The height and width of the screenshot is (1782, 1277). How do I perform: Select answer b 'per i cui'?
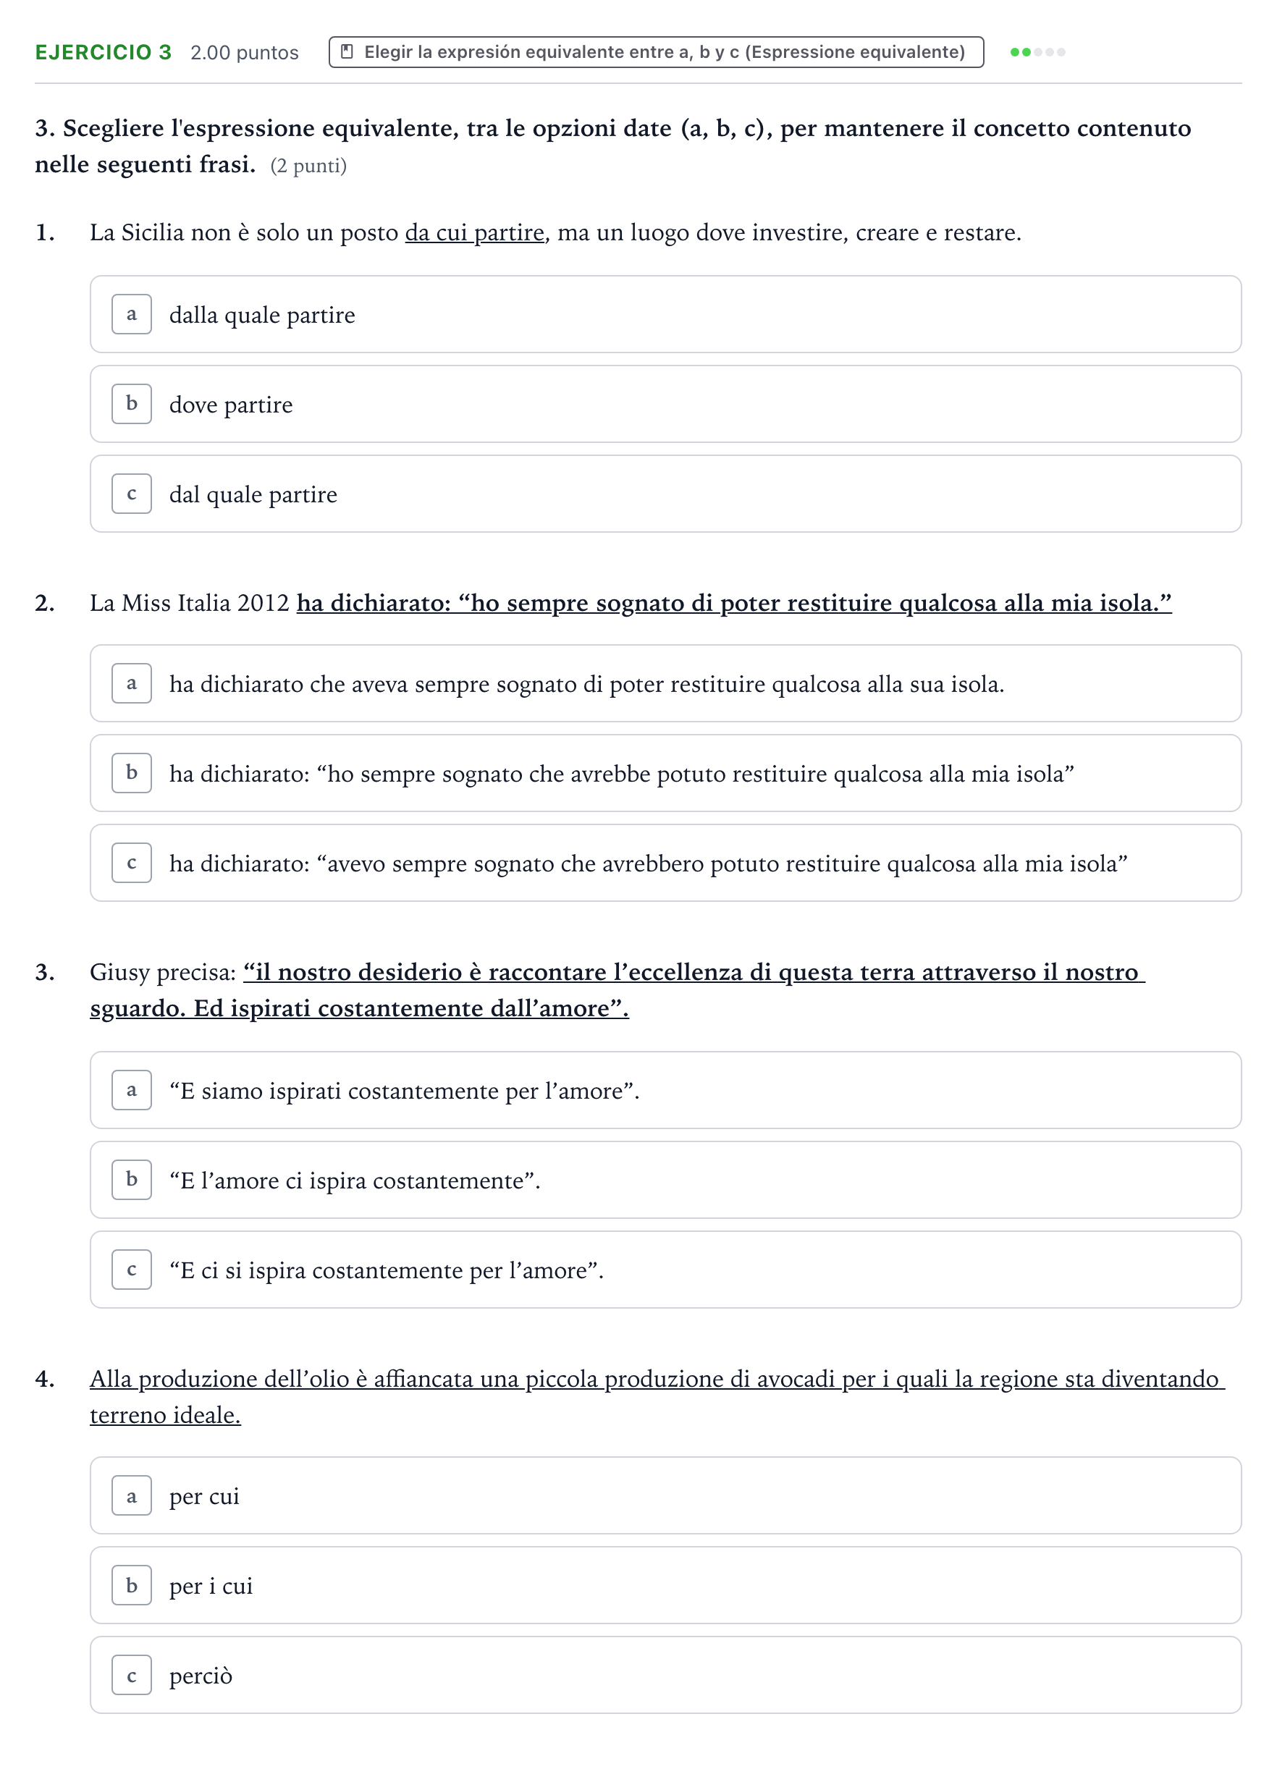665,1586
